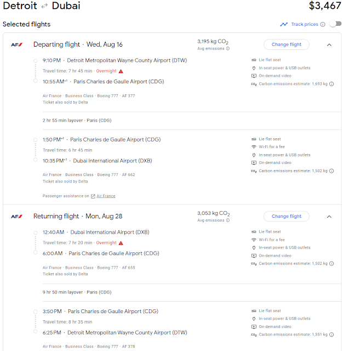Change the returning flight
The width and height of the screenshot is (343, 351).
[x=287, y=216]
